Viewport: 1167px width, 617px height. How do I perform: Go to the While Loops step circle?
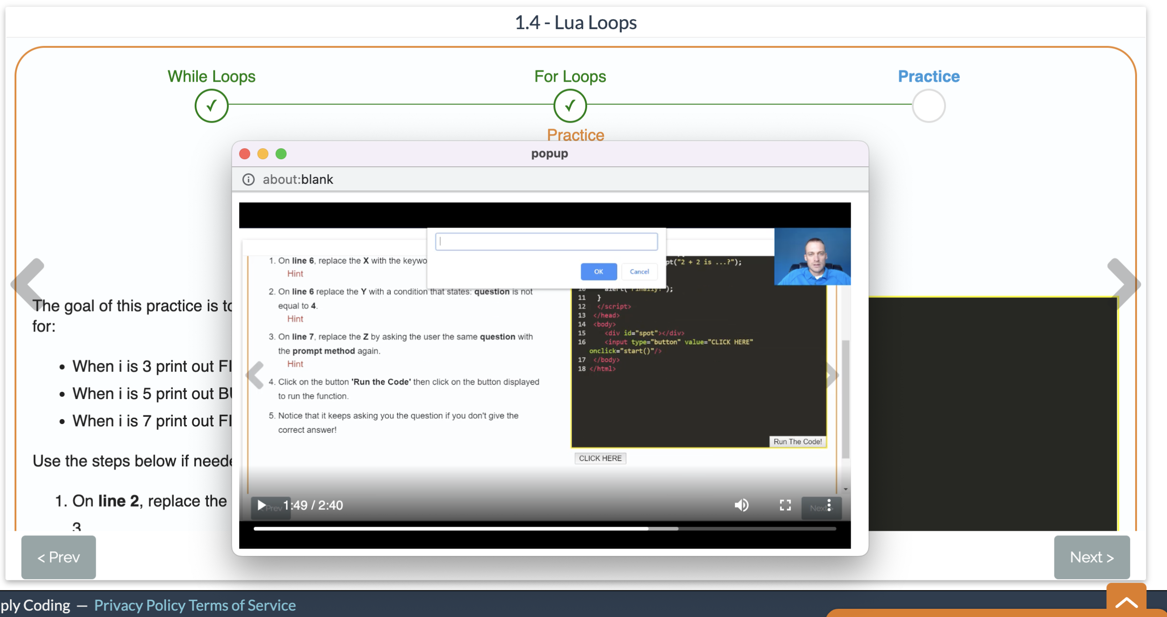point(212,106)
